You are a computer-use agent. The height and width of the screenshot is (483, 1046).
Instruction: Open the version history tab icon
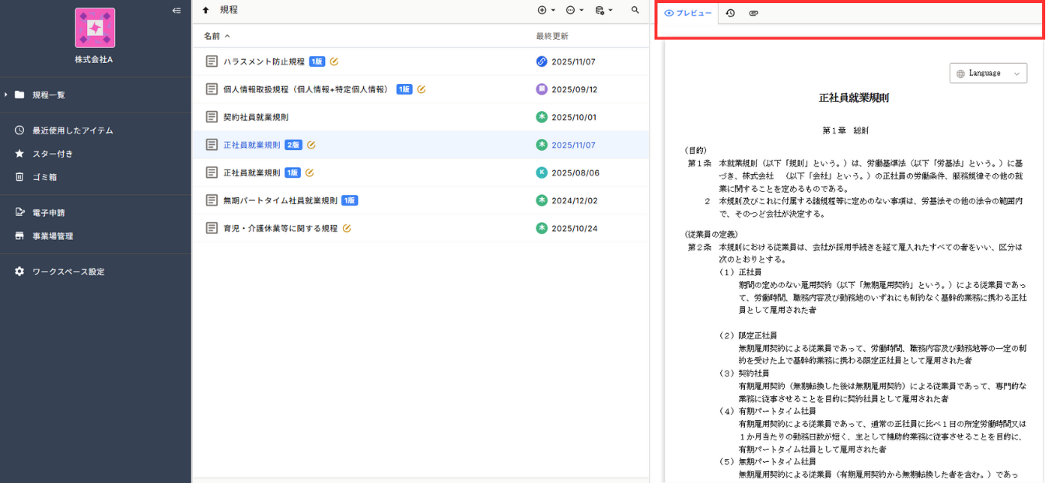730,13
